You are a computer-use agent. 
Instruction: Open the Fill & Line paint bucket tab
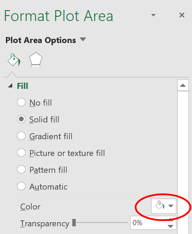(x=14, y=60)
